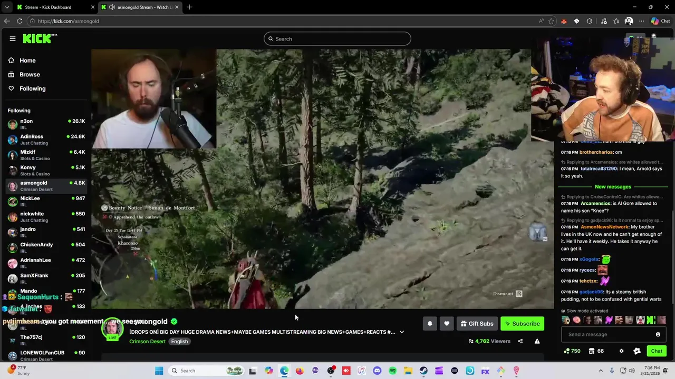Go to Home in Kick sidebar
The width and height of the screenshot is (675, 379).
[x=27, y=61]
